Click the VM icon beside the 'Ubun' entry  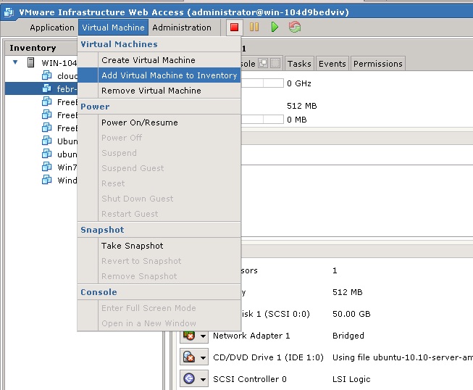47,141
